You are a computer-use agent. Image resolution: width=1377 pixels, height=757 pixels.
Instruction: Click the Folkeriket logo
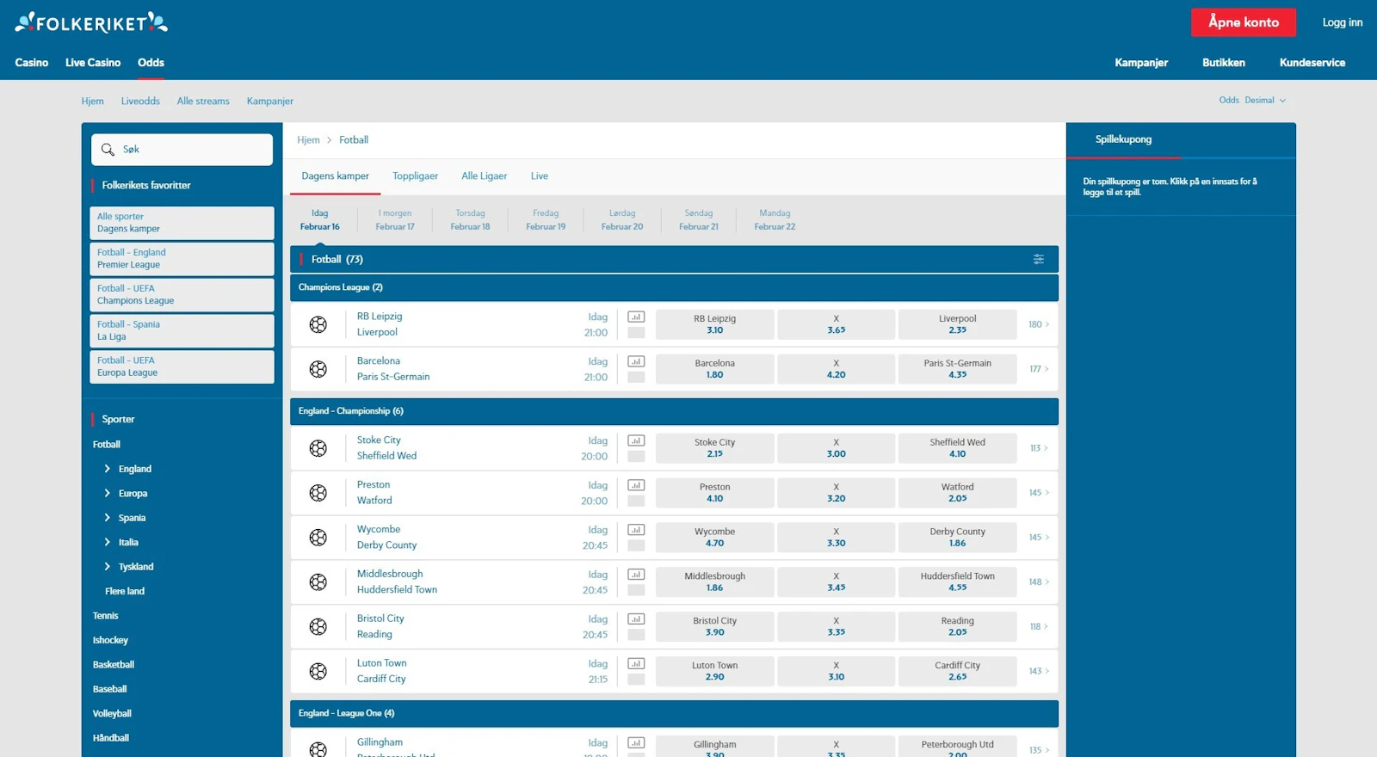tap(91, 22)
